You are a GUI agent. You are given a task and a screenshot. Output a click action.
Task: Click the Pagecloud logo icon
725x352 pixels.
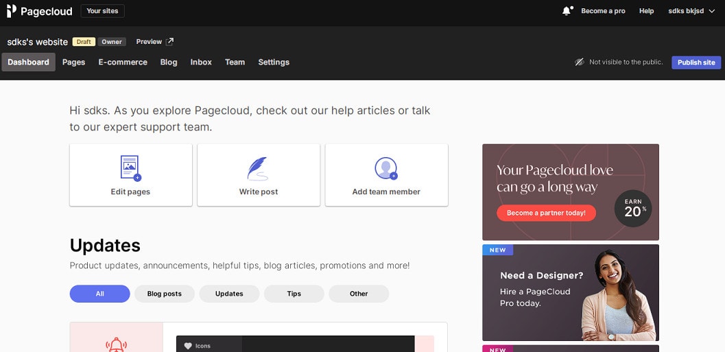[11, 11]
